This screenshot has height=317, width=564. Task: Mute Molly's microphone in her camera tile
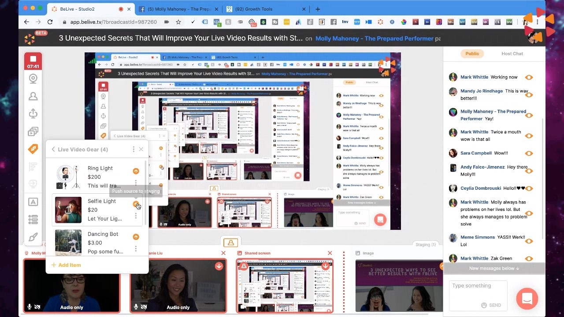30,307
